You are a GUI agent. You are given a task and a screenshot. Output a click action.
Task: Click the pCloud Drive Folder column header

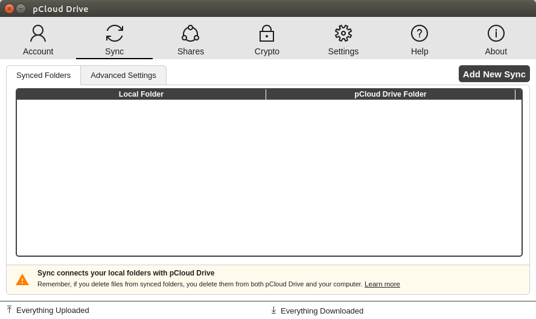click(x=390, y=94)
